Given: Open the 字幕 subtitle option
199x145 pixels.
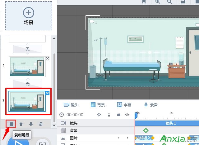Looking at the screenshot, I should click(x=124, y=105).
